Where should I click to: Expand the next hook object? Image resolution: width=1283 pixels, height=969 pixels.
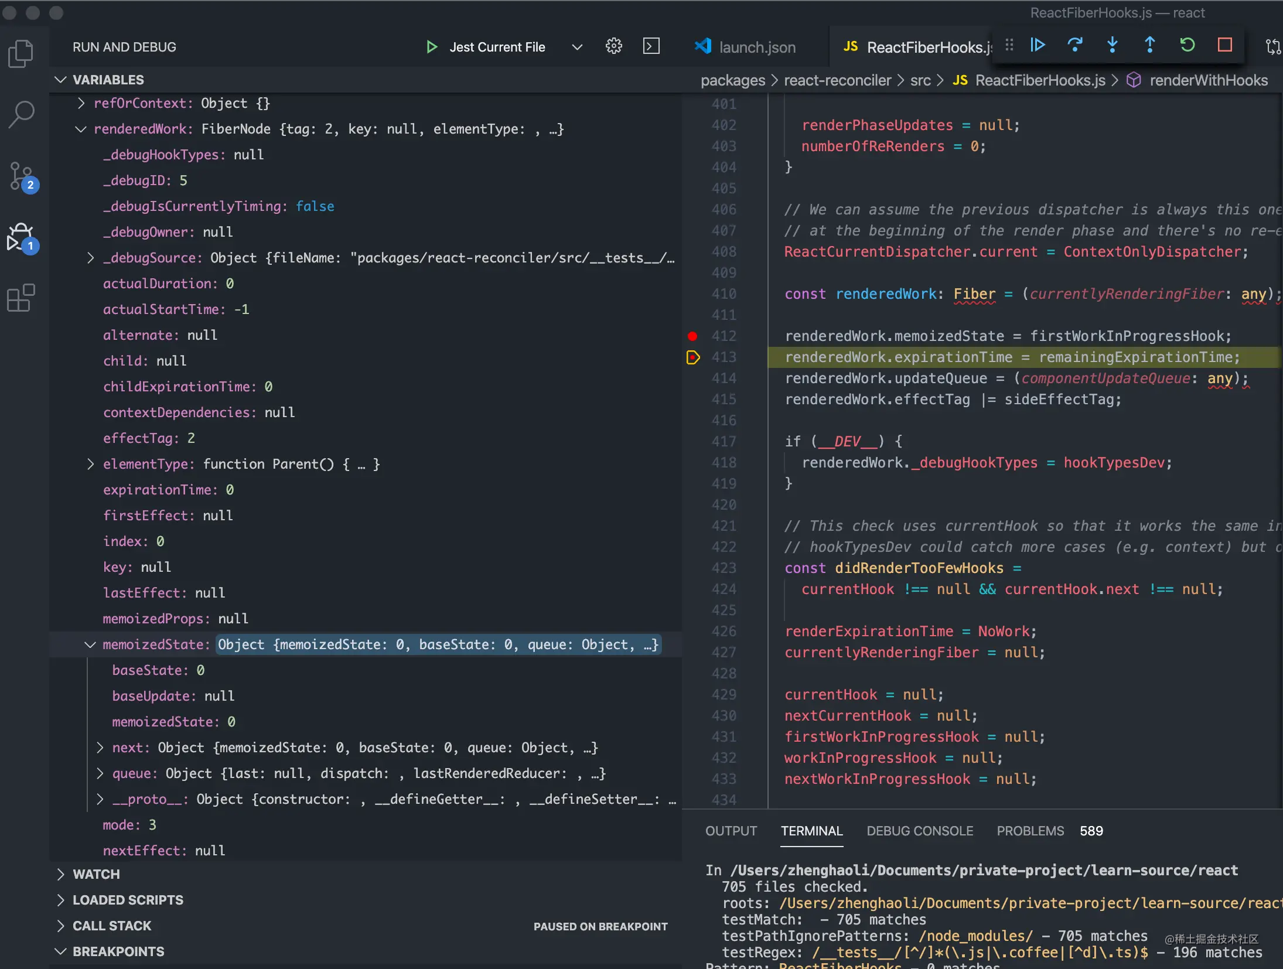100,748
